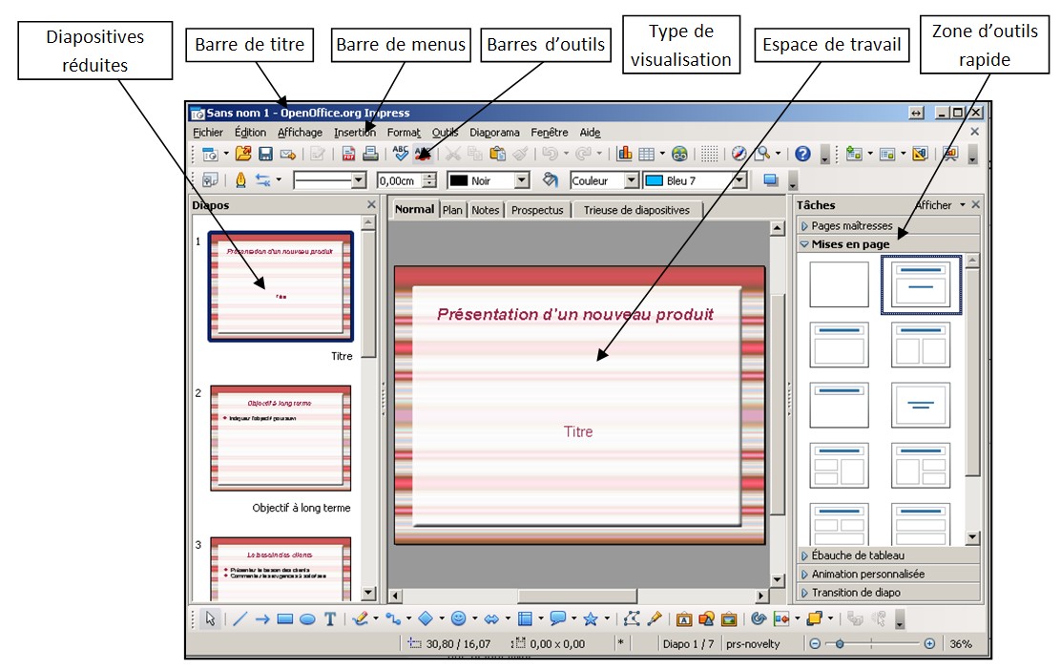Viewport: 1061px width, 670px height.
Task: Click the Stars shapes icon
Action: coord(590,618)
